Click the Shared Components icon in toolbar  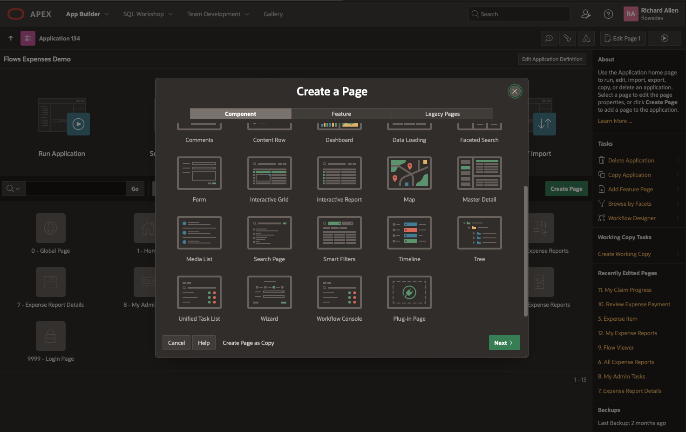point(586,38)
